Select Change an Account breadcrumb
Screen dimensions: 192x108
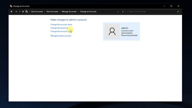tap(88, 11)
